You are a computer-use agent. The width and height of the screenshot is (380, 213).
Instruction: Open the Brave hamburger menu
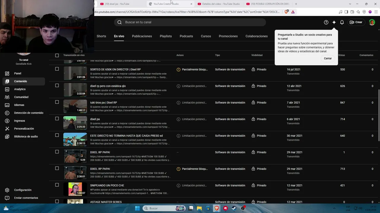click(376, 12)
